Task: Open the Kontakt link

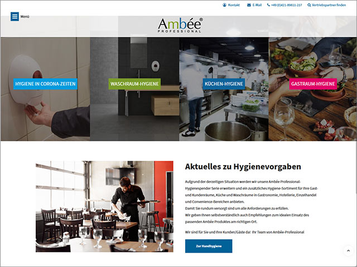Action: tap(234, 5)
